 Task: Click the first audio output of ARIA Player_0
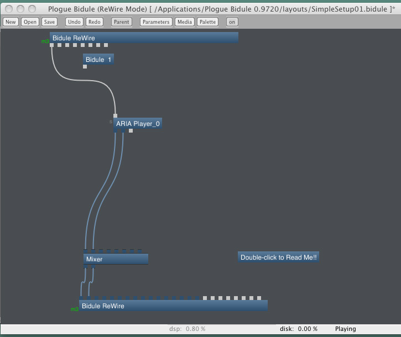pyautogui.click(x=116, y=130)
